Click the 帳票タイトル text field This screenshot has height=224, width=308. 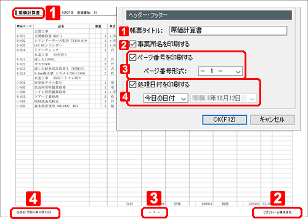228,31
